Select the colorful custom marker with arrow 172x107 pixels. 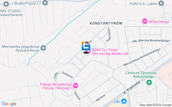pyautogui.click(x=86, y=46)
